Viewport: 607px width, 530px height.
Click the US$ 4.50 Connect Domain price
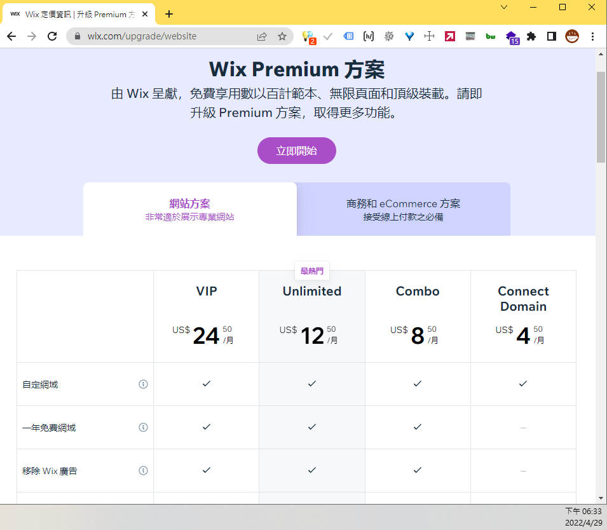point(520,336)
